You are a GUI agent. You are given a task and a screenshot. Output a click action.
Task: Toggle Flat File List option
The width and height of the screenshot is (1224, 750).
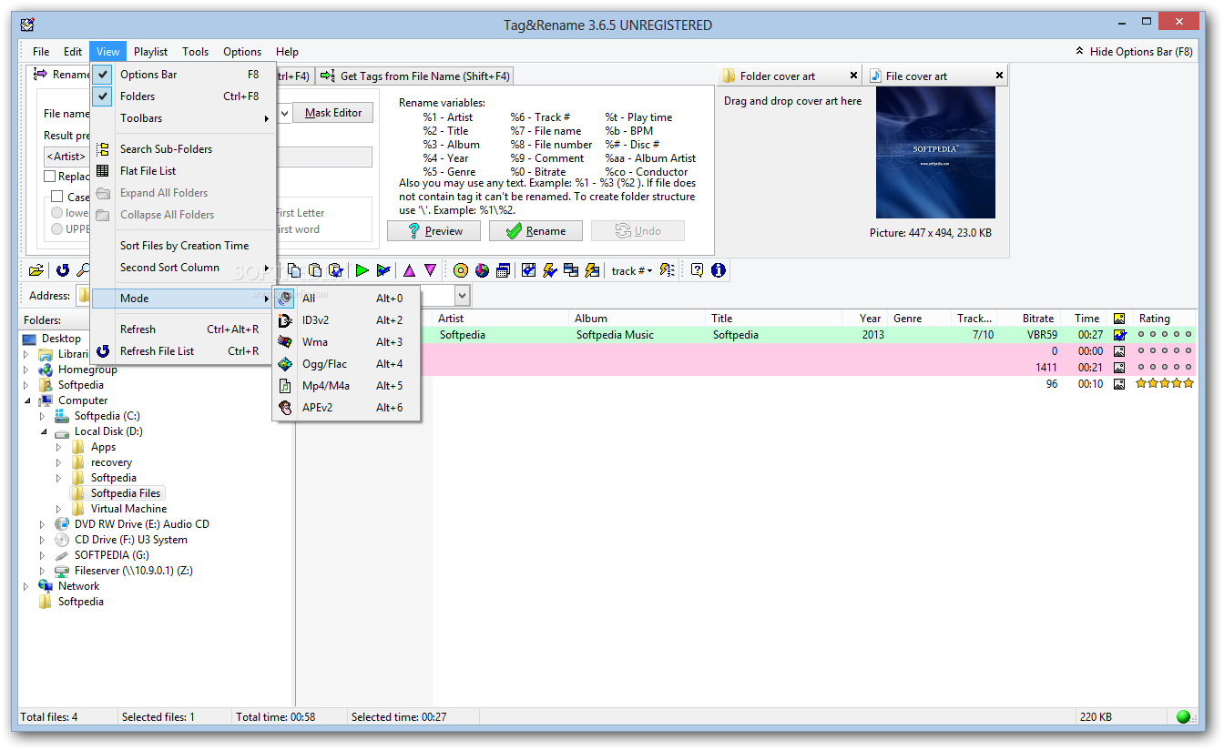[x=183, y=171]
